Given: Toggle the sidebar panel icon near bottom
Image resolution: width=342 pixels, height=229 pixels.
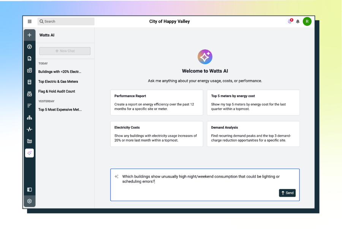Looking at the screenshot, I should (x=29, y=189).
